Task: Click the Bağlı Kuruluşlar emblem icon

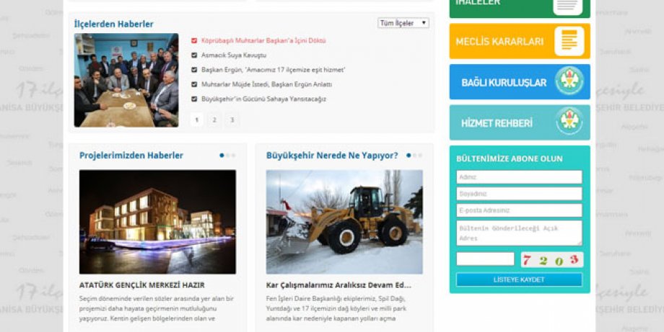Action: pyautogui.click(x=569, y=82)
